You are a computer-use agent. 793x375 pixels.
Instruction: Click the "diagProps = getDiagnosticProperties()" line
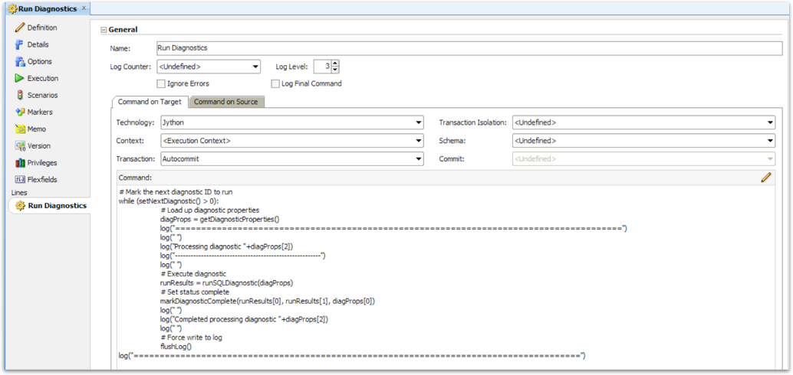tap(220, 219)
